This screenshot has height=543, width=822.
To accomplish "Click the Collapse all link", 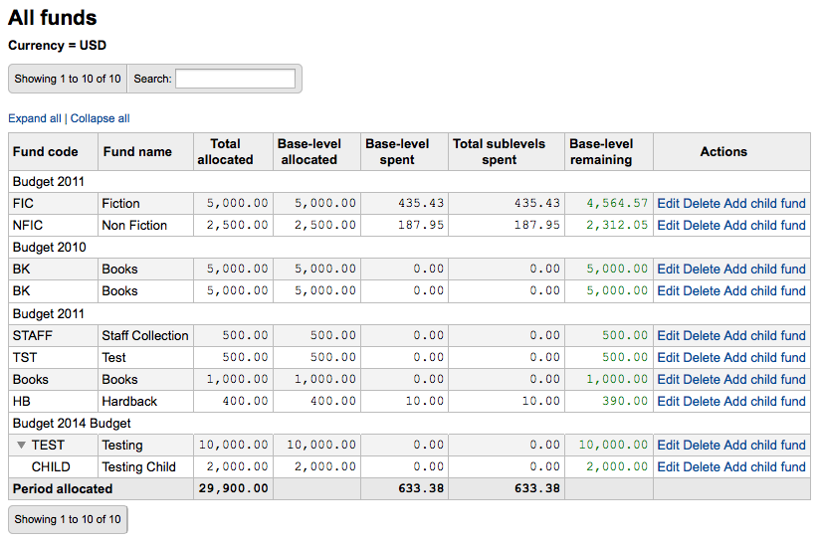I will [x=100, y=118].
